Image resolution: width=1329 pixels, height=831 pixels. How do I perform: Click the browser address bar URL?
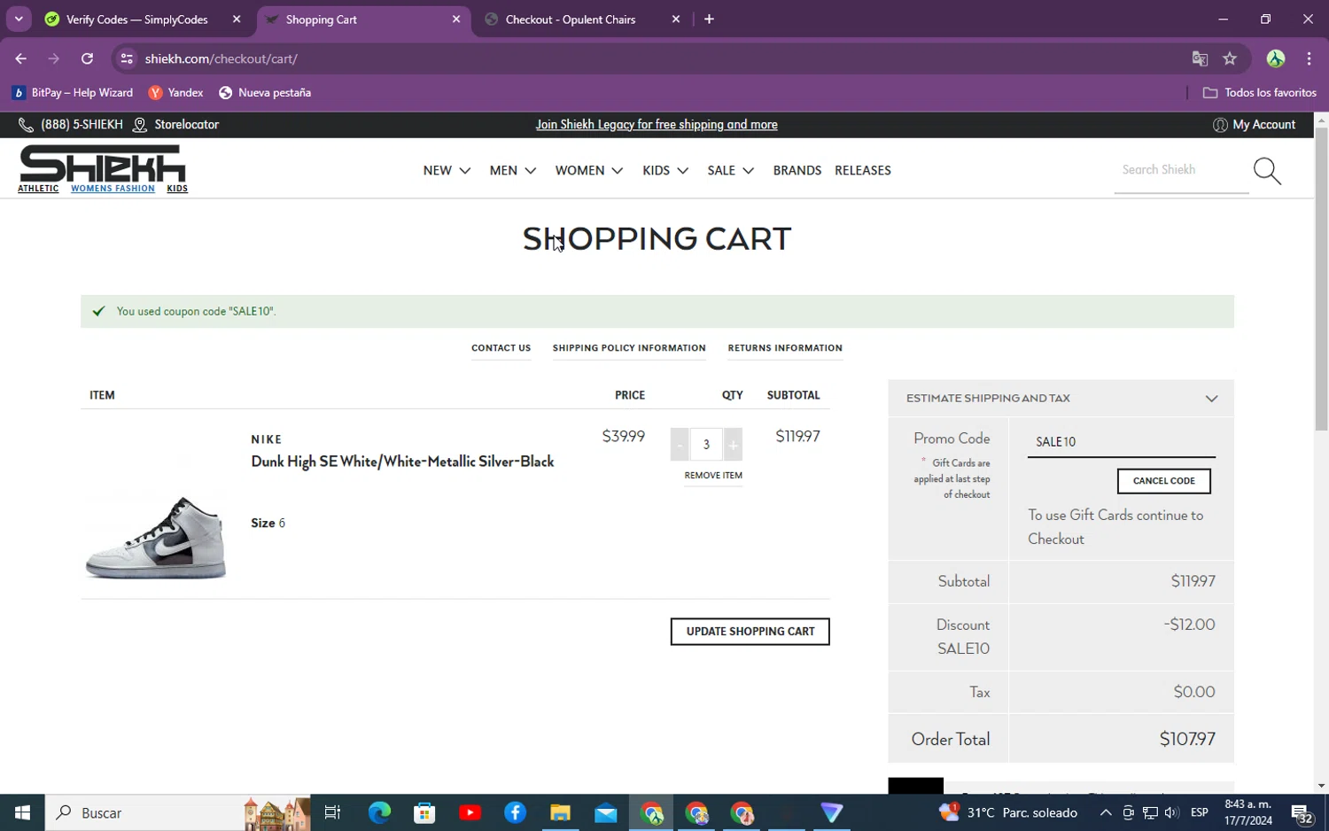pos(221,58)
